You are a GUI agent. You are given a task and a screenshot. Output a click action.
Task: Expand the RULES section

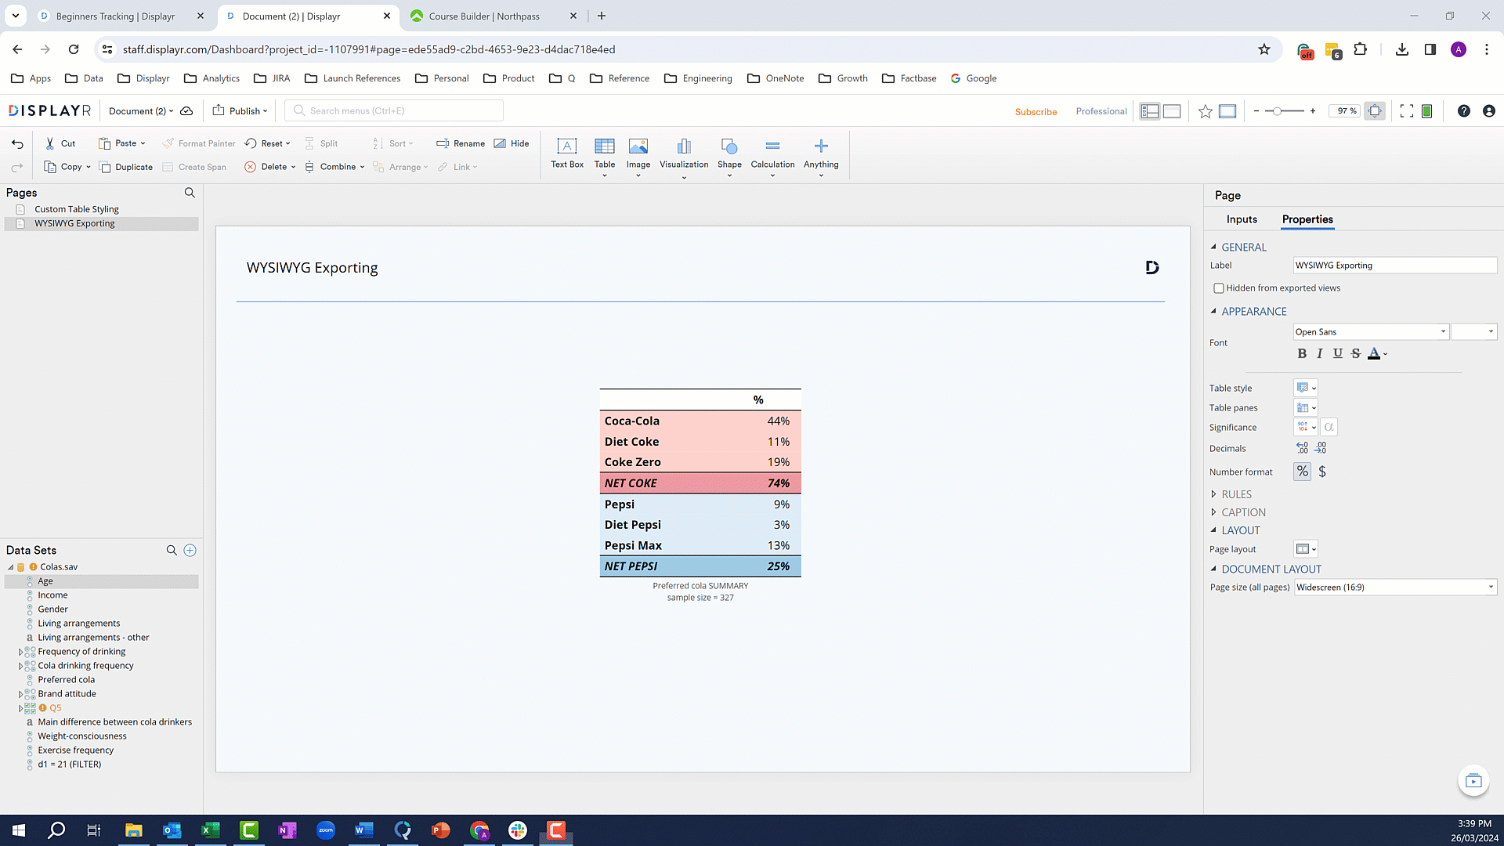click(x=1236, y=494)
